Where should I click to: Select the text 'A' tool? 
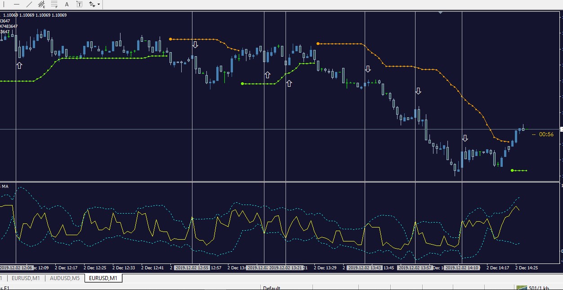coord(67,4)
